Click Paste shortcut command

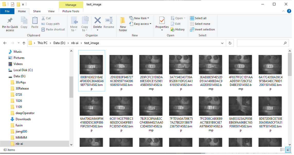coord(53,29)
